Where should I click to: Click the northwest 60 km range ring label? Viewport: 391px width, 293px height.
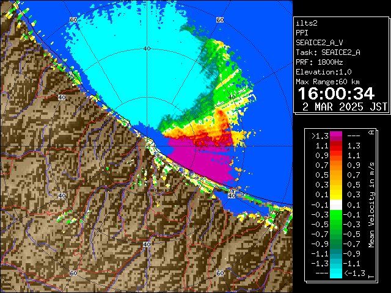pos(73,20)
